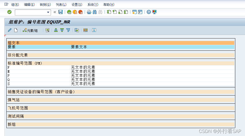Select element row P
245x136 pixels.
[121, 76]
